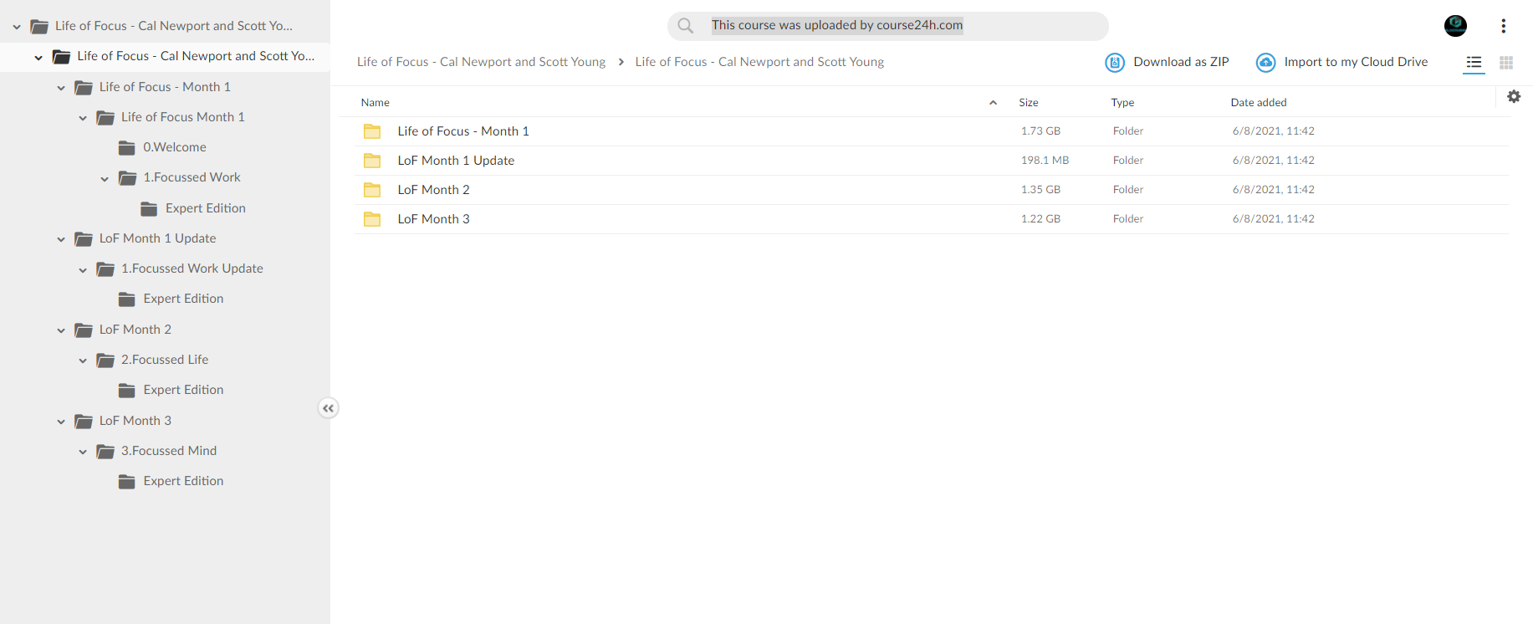Sort the file list by Size column
This screenshot has width=1533, height=624.
[1029, 102]
